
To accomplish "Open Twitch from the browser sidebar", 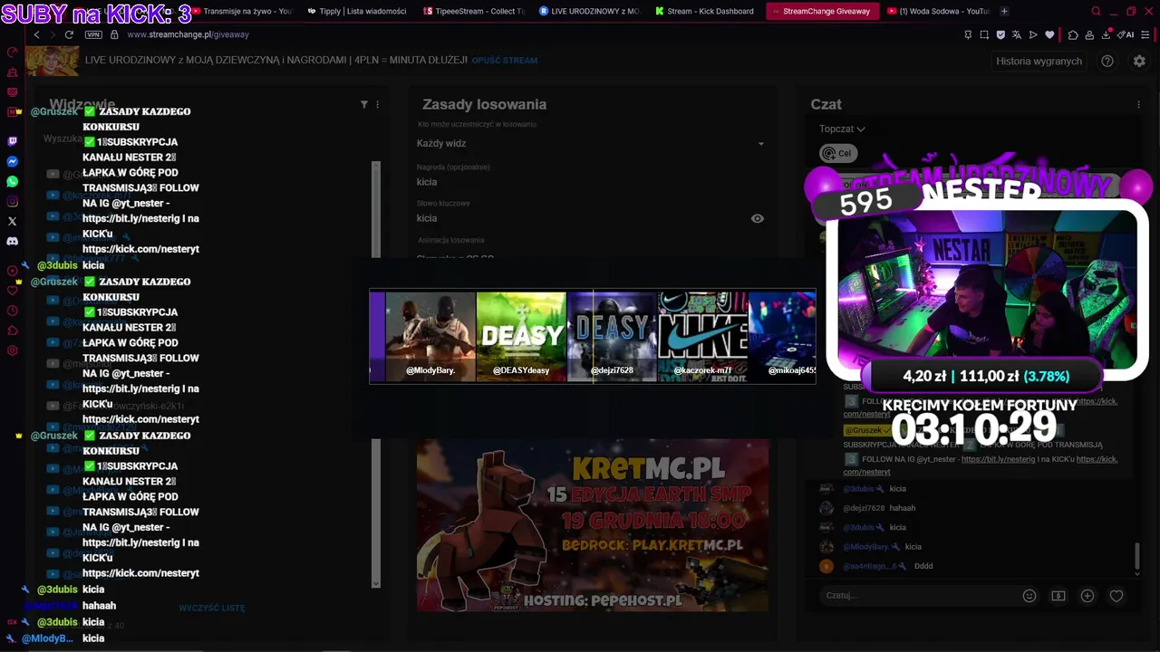I will 12,141.
